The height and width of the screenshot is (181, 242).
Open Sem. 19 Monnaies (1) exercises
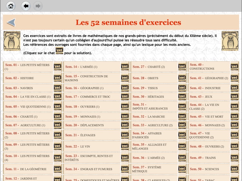pos(92,117)
